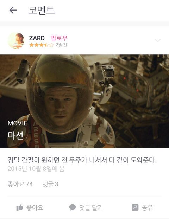Tap the share arrow icon
This screenshot has width=169, height=219.
[135, 207]
